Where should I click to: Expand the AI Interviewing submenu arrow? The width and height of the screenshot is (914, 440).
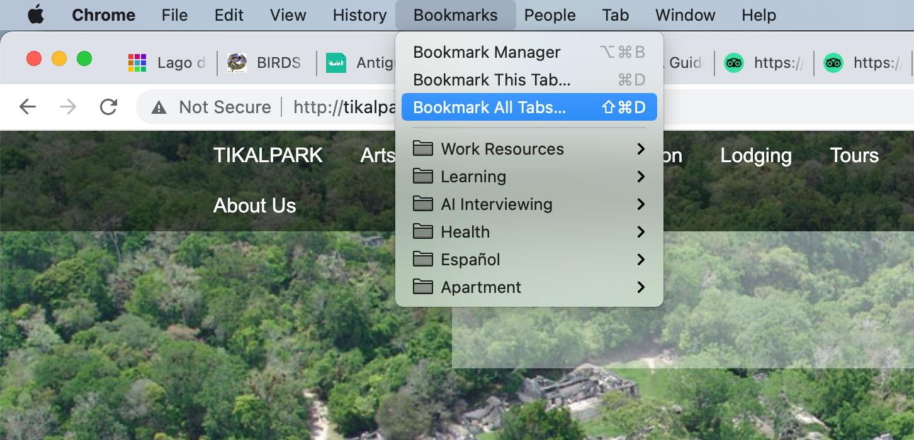[x=641, y=204]
